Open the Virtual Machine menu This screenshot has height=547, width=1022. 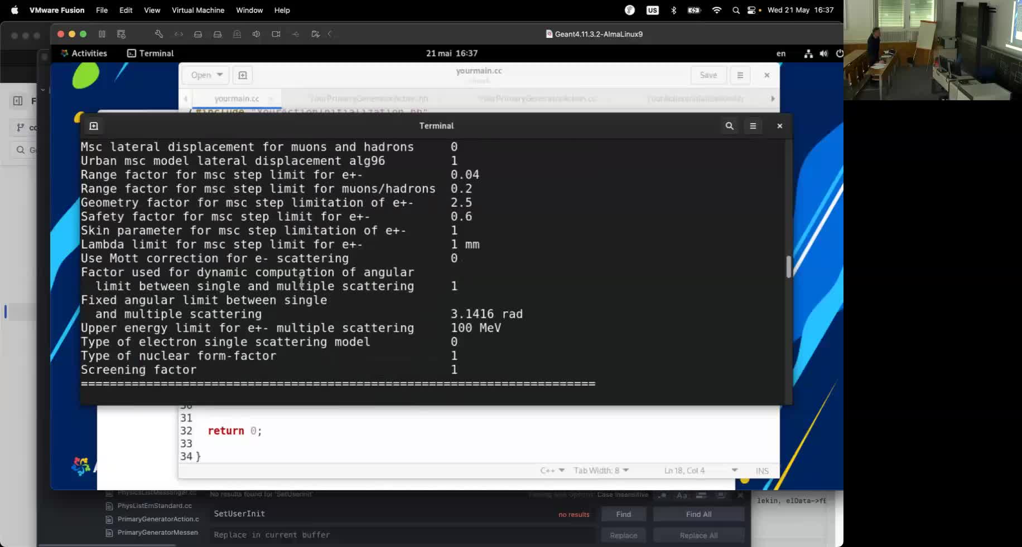[197, 10]
